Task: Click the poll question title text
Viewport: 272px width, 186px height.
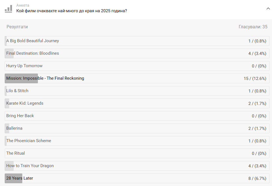Action: (x=72, y=11)
